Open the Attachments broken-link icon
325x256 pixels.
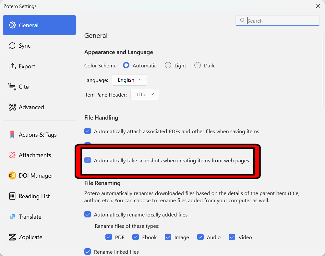pos(12,155)
